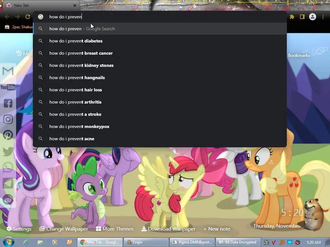Viewport: 330px width, 247px height.
Task: Select suggestion 'how do i prevent hangnails'
Action: tap(160, 78)
